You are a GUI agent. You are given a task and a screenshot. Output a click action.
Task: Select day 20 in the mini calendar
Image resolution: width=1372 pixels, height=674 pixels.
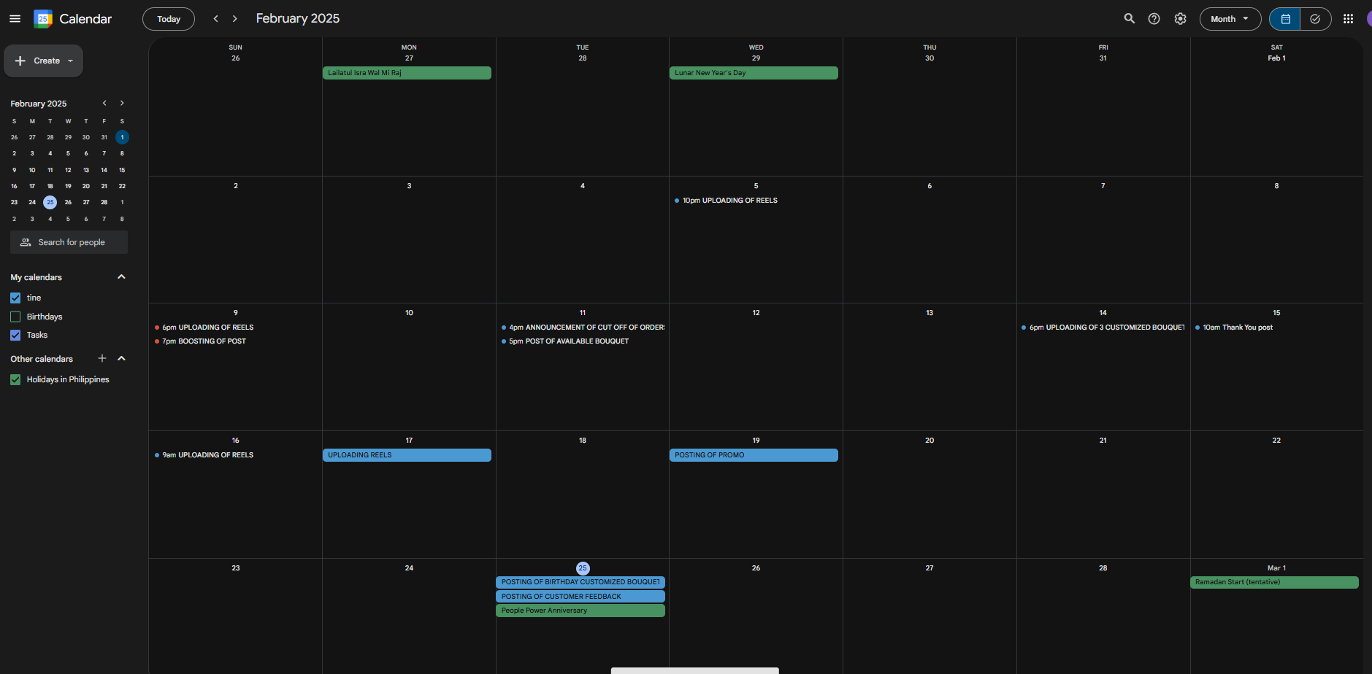point(86,186)
